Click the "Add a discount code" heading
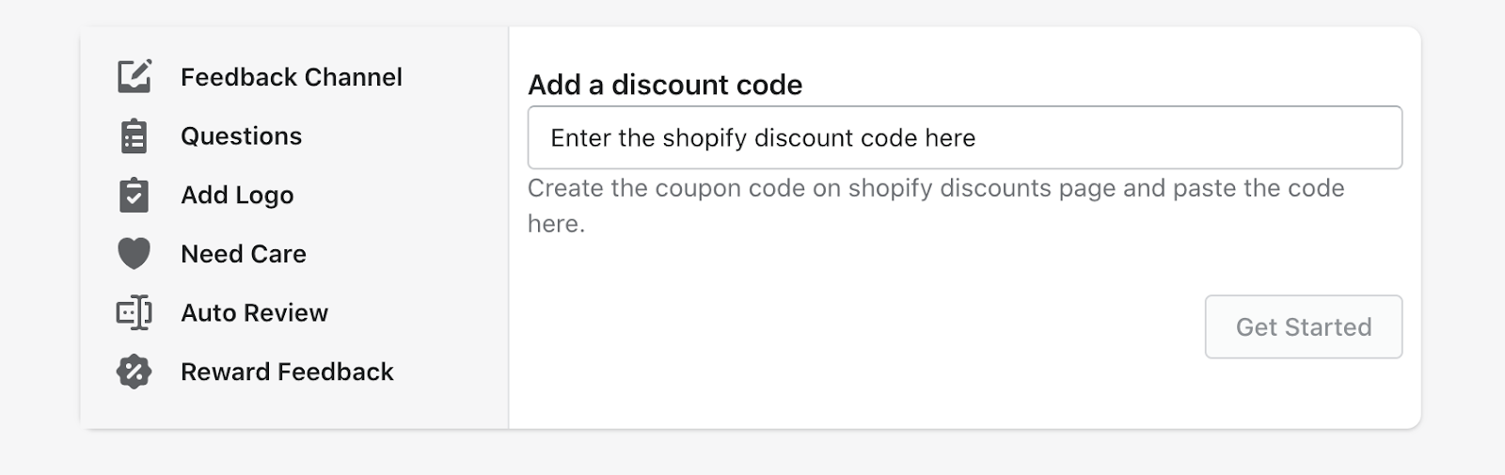 click(x=665, y=85)
